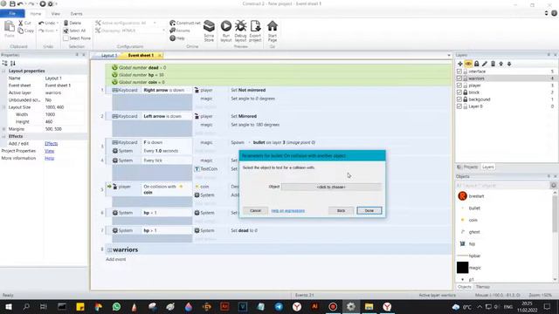Open the Undo dropdown arrow
Image resolution: width=559 pixels, height=314 pixels.
[58, 23]
